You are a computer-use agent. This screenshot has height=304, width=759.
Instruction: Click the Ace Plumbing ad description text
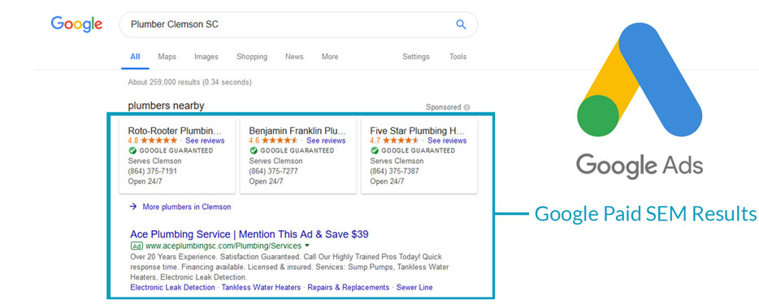pyautogui.click(x=289, y=267)
